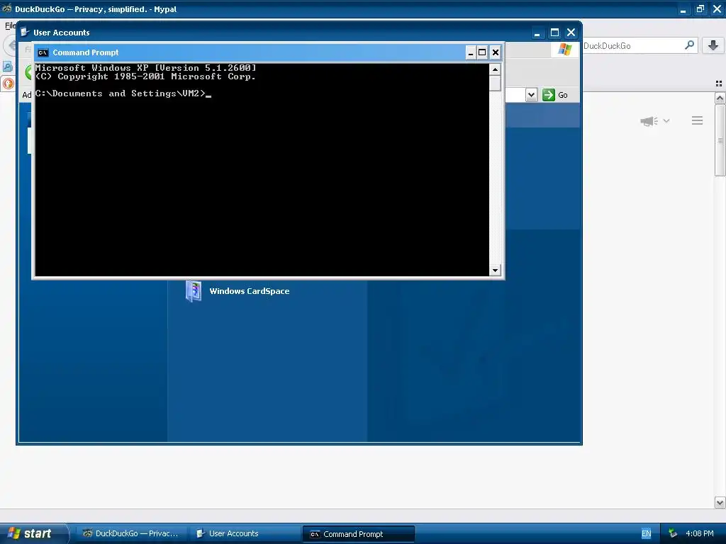Minimize the Mypal browser window
The height and width of the screenshot is (544, 726).
(683, 8)
